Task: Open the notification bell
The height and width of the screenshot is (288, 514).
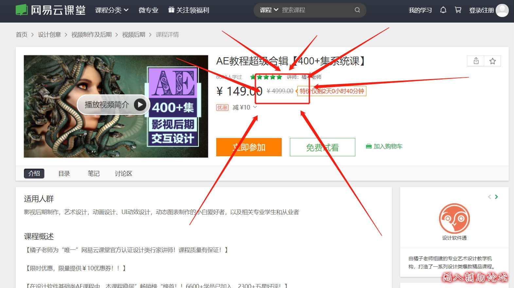Action: [x=443, y=10]
